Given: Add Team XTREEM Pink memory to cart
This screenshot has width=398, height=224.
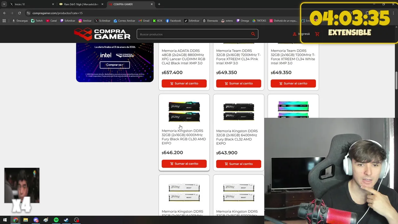Looking at the screenshot, I should [238, 83].
